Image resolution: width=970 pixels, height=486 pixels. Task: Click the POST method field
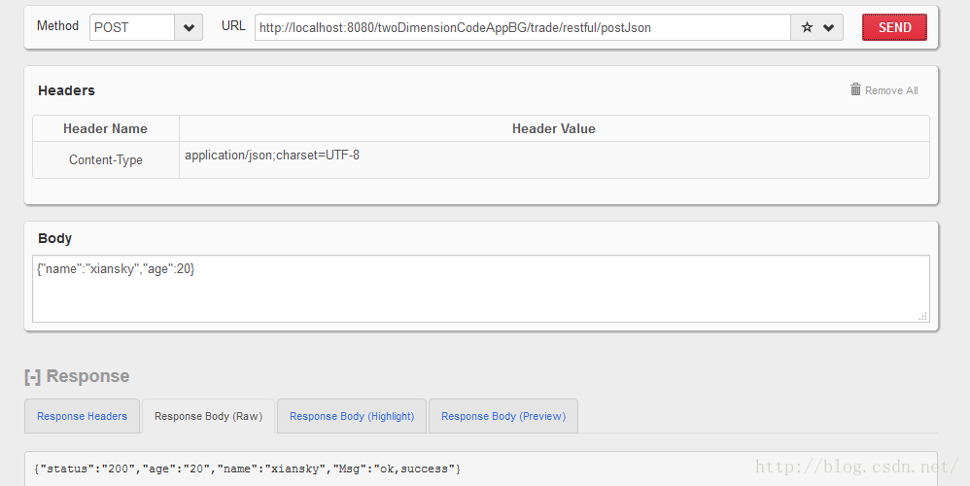coord(132,28)
